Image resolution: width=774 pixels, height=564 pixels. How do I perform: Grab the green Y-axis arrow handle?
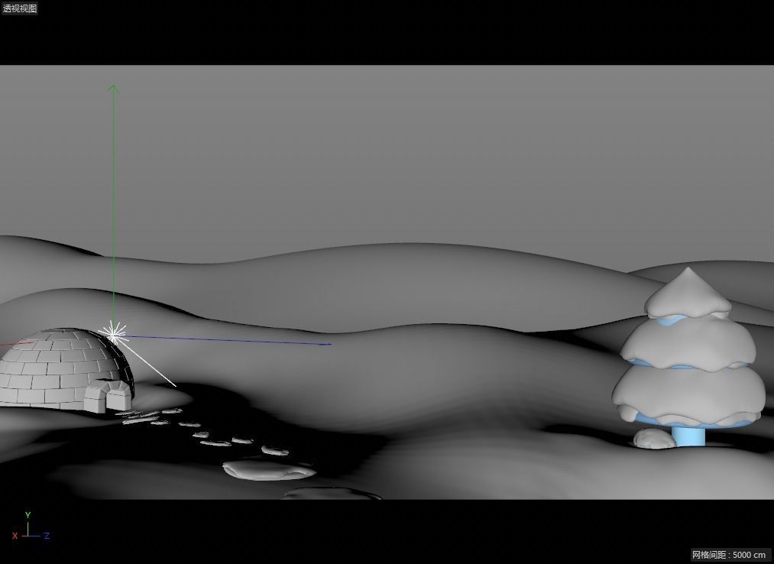click(x=114, y=89)
